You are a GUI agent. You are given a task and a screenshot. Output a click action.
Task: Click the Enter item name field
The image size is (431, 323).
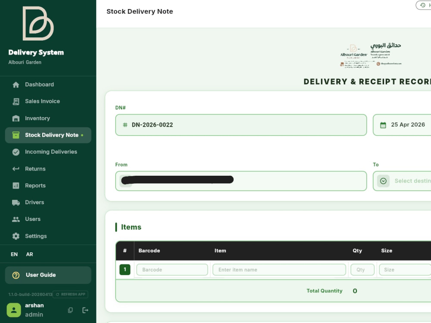point(279,270)
